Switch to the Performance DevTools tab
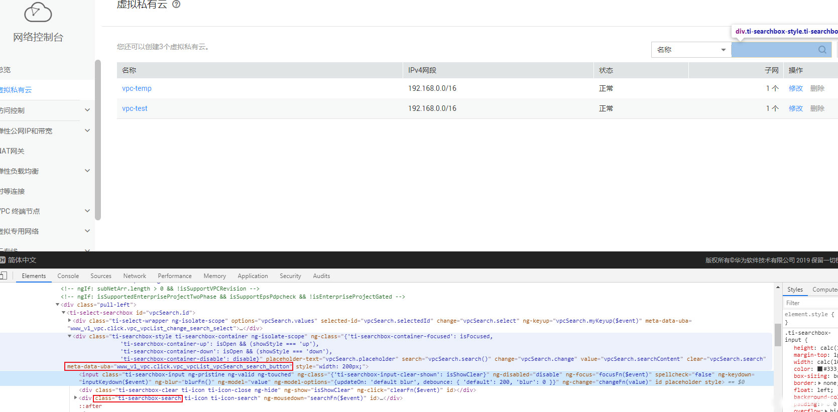The height and width of the screenshot is (412, 838). [x=175, y=276]
